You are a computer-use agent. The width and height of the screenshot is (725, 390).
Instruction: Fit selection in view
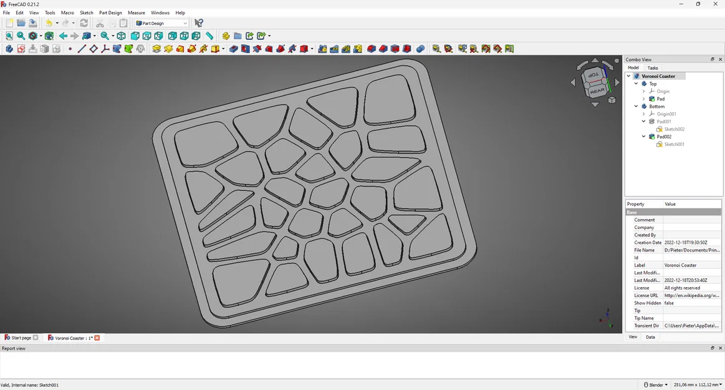[21, 36]
